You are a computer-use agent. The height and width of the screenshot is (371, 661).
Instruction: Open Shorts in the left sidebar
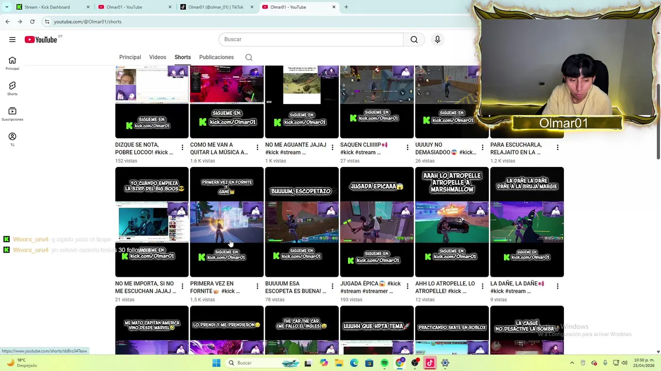[x=12, y=89]
